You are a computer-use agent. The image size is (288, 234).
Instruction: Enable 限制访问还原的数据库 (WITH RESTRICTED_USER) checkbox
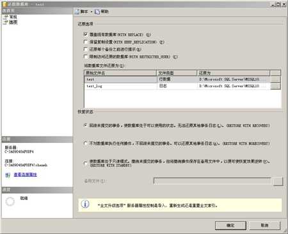point(86,56)
